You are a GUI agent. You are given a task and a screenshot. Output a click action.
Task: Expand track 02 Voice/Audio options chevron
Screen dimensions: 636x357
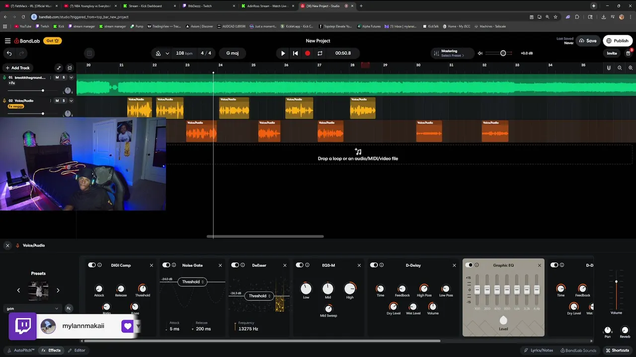click(x=71, y=101)
